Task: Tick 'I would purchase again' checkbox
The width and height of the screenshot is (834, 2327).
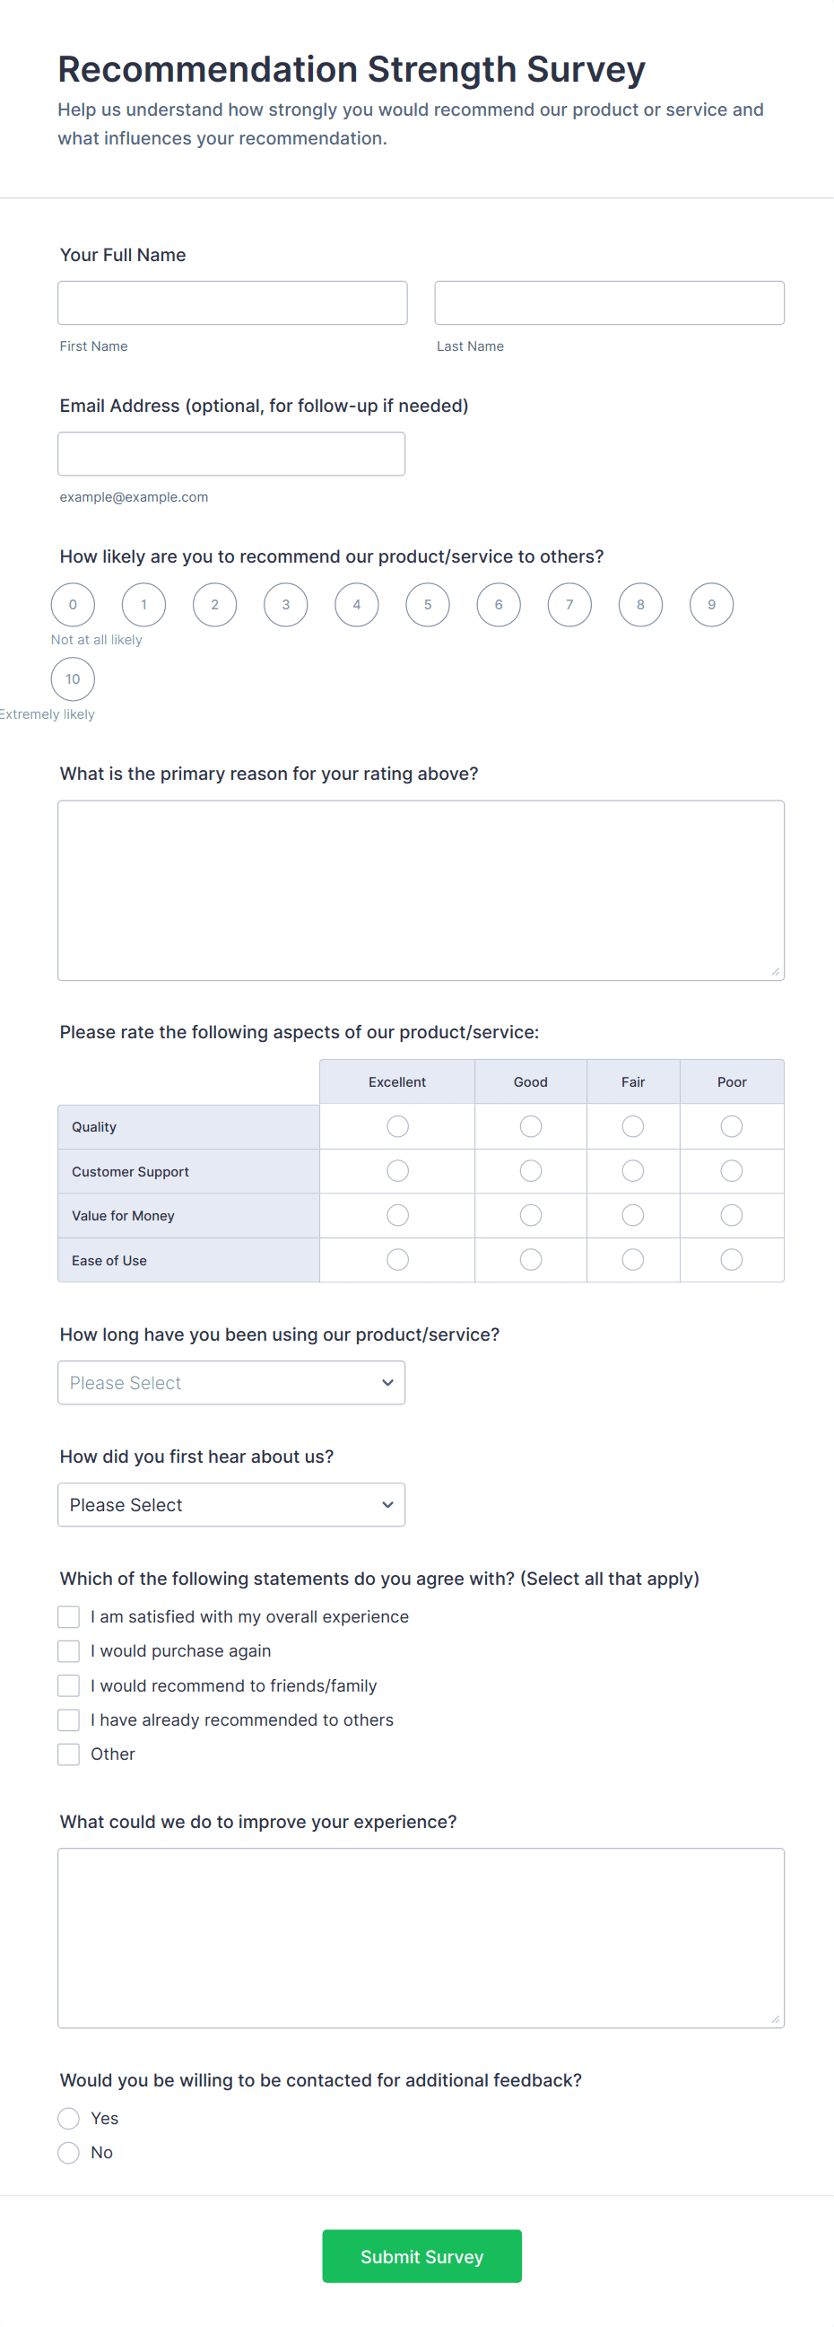Action: pos(68,1650)
